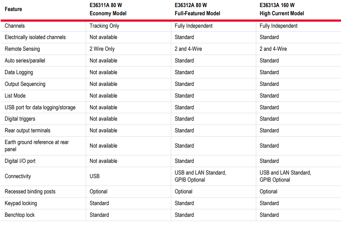Click the Output Sequencing feature label
Screen dimensions: 341x226
(x=25, y=84)
